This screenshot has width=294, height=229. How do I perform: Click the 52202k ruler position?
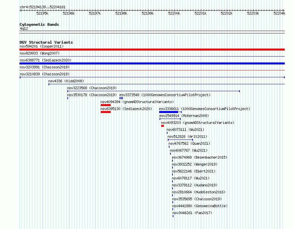227,13
